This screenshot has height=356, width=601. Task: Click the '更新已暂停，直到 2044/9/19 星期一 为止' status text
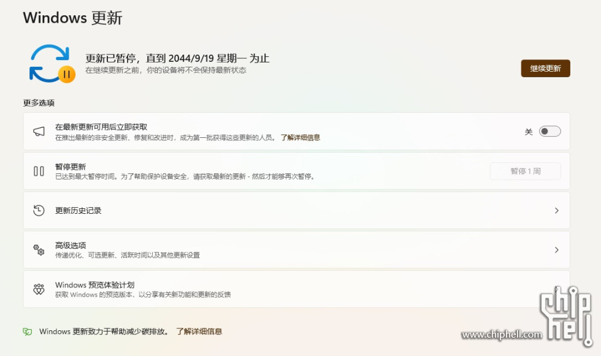click(177, 58)
